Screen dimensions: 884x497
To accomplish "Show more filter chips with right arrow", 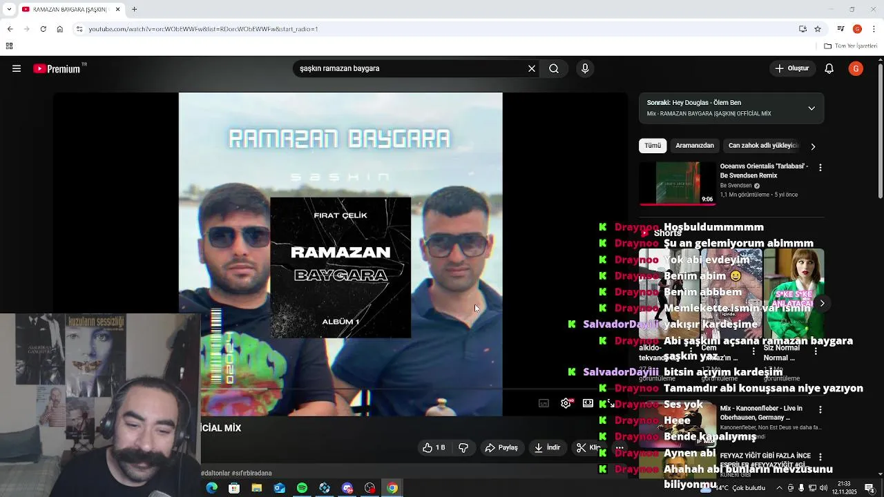I will (x=813, y=146).
